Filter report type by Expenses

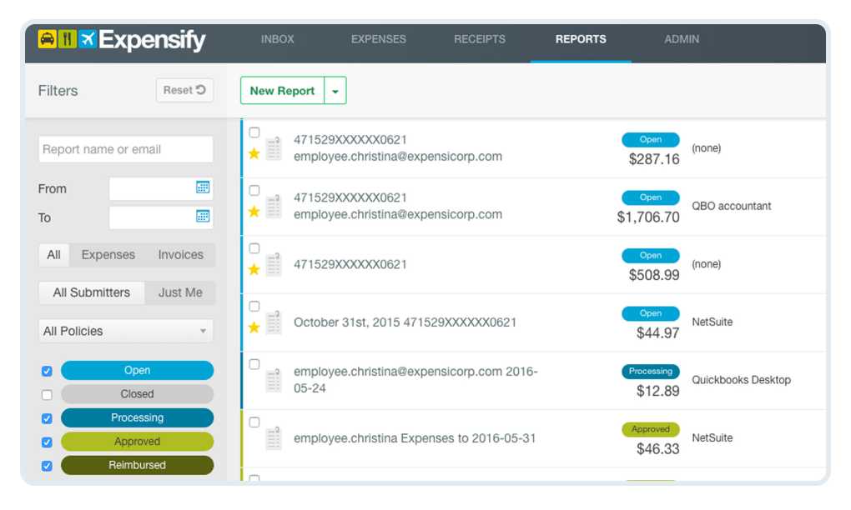108,255
